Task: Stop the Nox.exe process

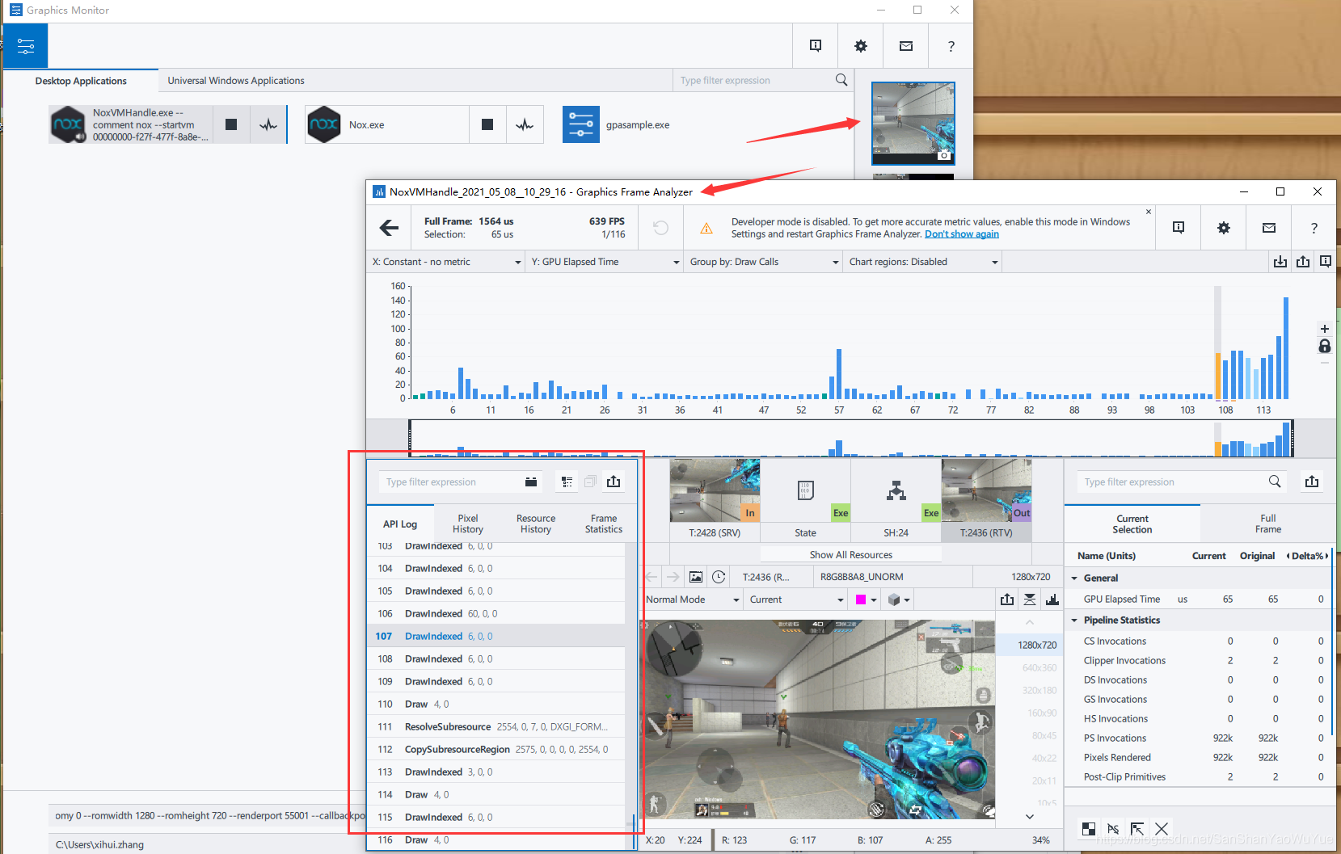Action: point(487,124)
